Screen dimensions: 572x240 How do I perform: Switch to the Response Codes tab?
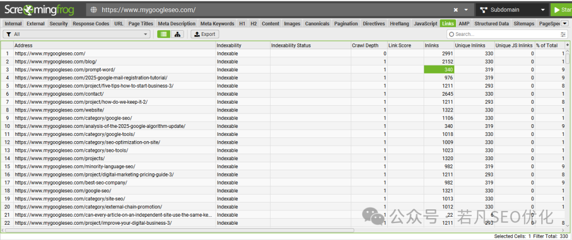coord(91,24)
